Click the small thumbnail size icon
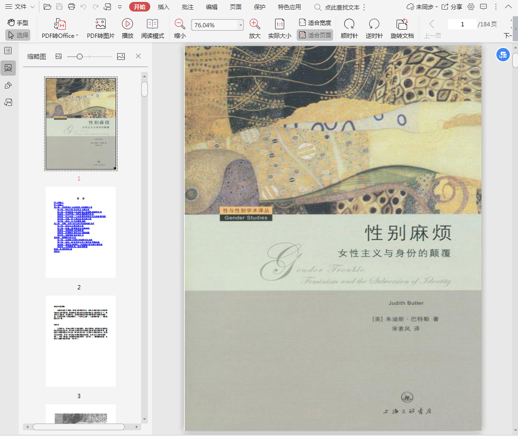This screenshot has width=518, height=436. tap(59, 57)
